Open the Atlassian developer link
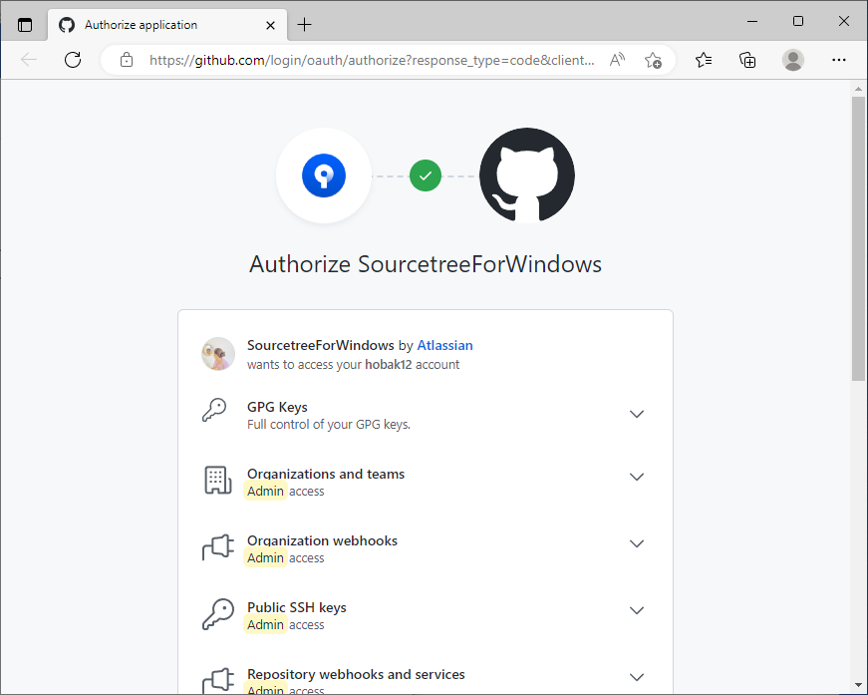This screenshot has width=868, height=695. click(444, 345)
